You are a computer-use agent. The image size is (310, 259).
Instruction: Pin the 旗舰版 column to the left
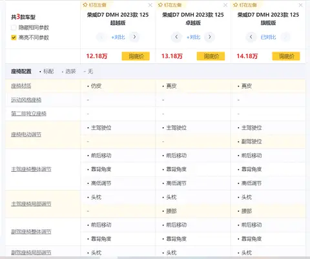click(x=245, y=5)
